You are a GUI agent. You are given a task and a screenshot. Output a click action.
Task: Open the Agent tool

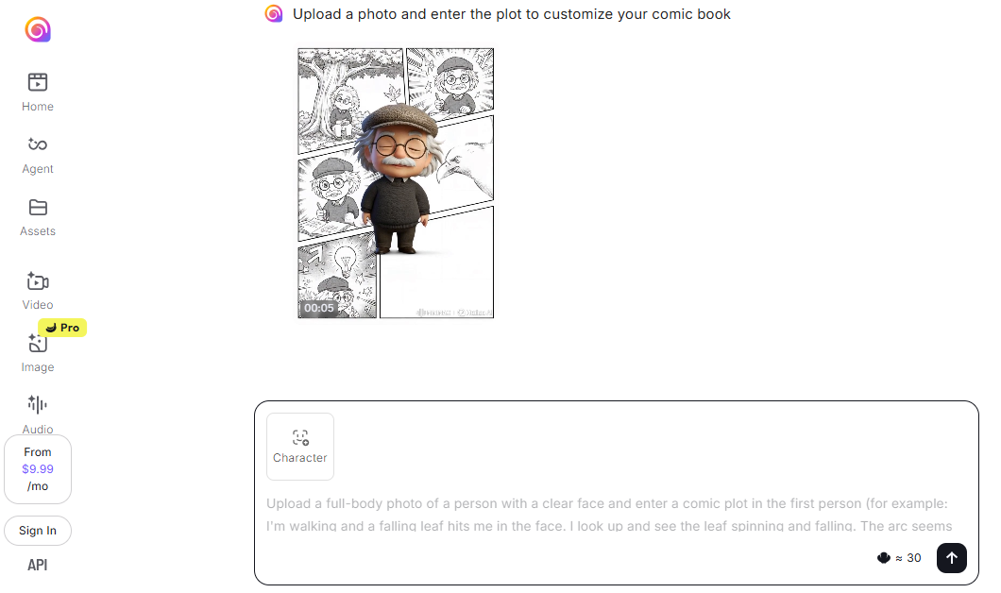pos(38,155)
